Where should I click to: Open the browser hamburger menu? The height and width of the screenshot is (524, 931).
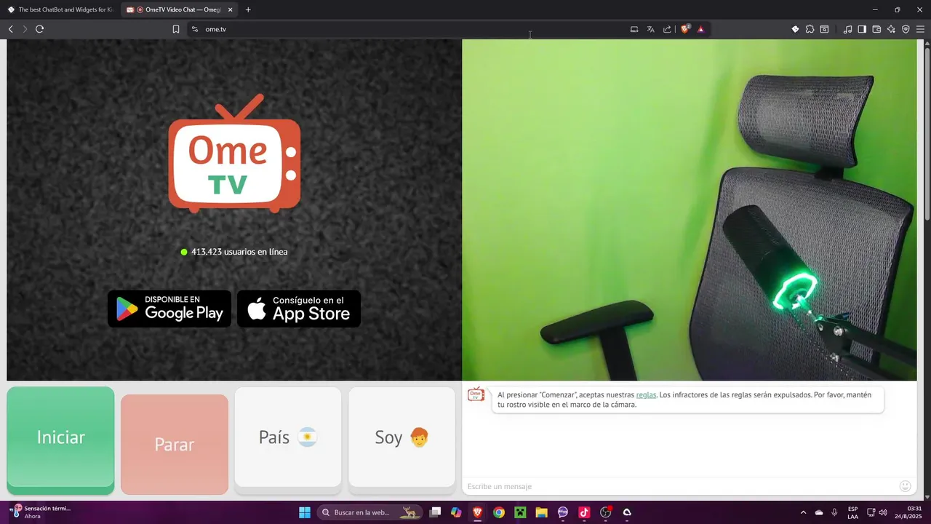pyautogui.click(x=920, y=29)
